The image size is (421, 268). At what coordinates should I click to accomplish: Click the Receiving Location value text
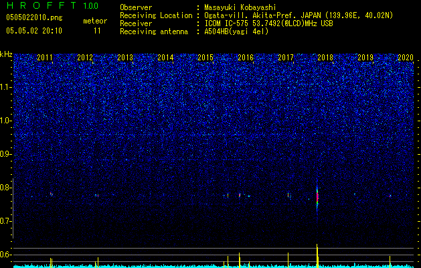pyautogui.click(x=299, y=15)
